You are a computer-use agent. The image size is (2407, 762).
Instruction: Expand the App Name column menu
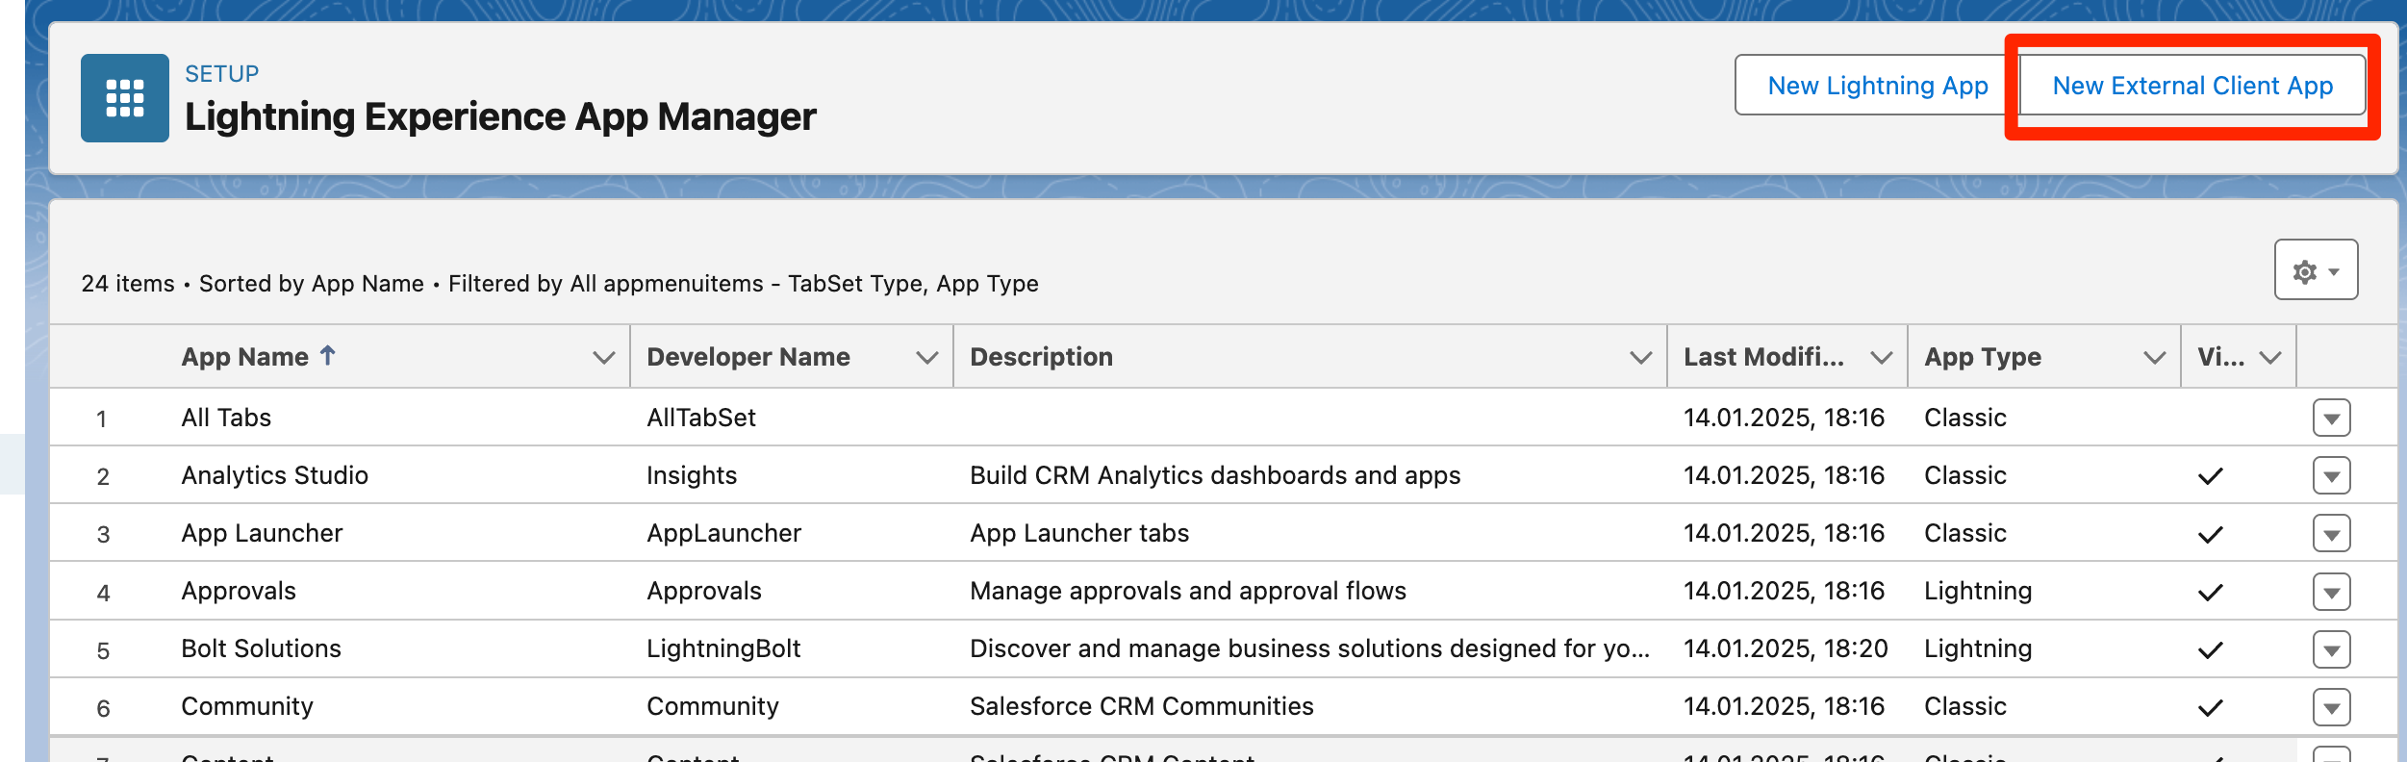603,358
